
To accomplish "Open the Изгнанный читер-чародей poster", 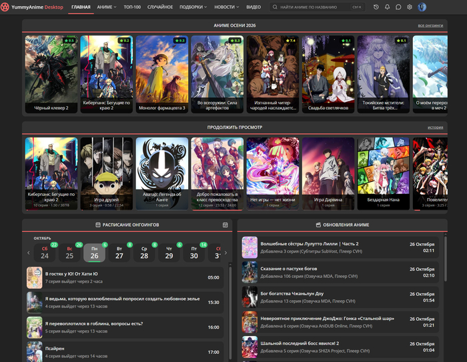I will pyautogui.click(x=272, y=74).
